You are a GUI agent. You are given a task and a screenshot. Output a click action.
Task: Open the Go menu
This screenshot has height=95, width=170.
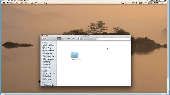coord(32,3)
